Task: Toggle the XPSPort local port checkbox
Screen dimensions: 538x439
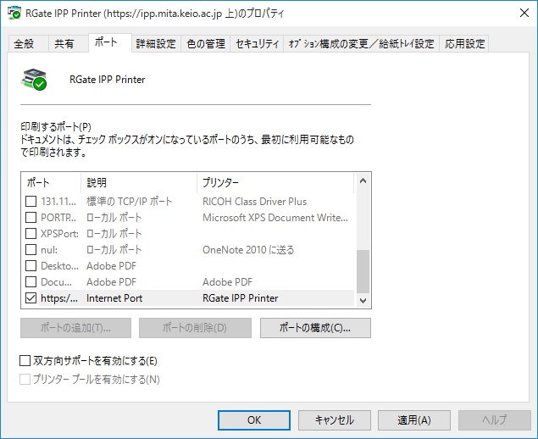Action: 31,234
